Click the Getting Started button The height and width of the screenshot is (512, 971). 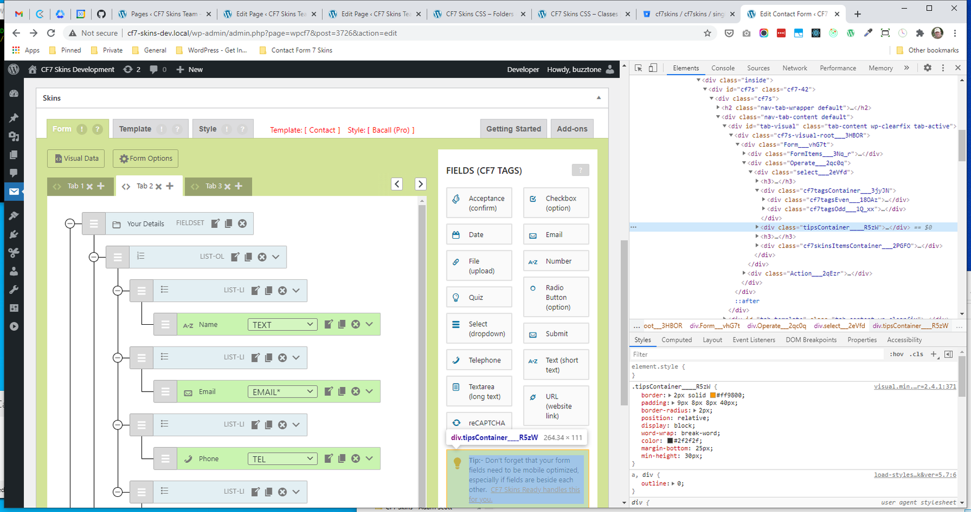pos(513,129)
